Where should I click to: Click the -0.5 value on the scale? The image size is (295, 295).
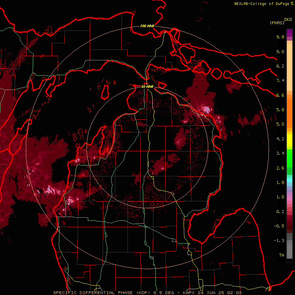tap(279, 226)
